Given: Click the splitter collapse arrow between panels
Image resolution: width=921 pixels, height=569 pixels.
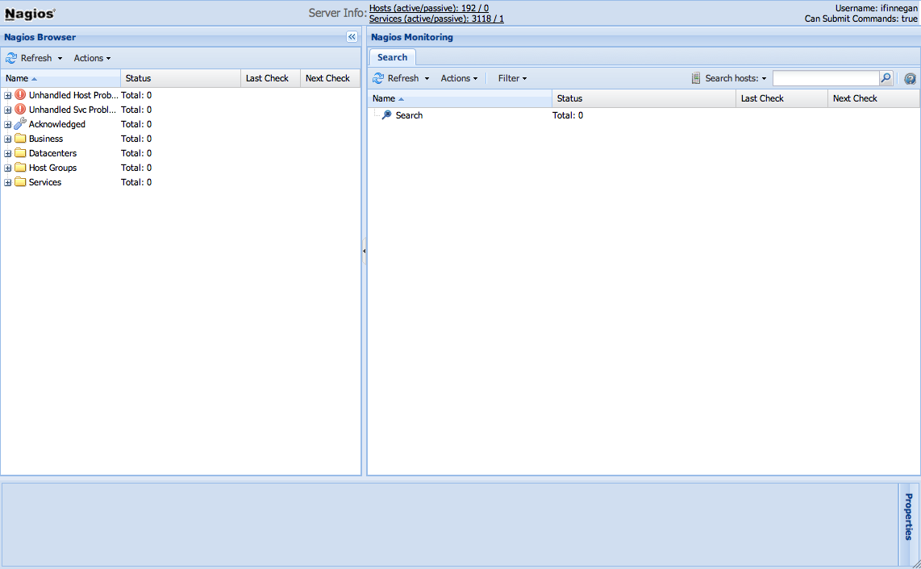Looking at the screenshot, I should 365,251.
